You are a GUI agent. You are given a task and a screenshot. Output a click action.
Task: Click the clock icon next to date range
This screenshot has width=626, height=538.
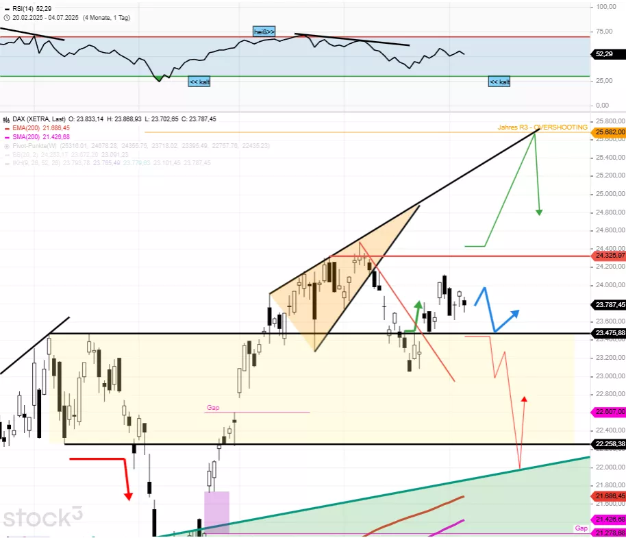point(7,18)
